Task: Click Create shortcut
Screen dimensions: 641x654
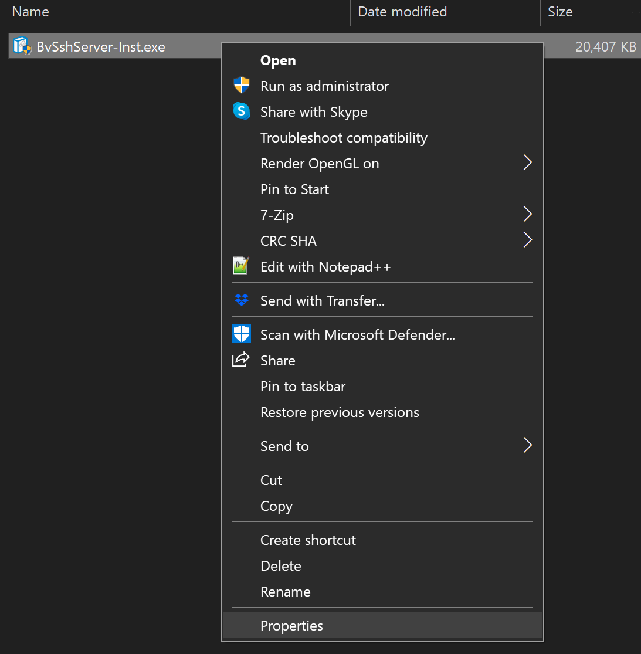Action: pyautogui.click(x=308, y=540)
